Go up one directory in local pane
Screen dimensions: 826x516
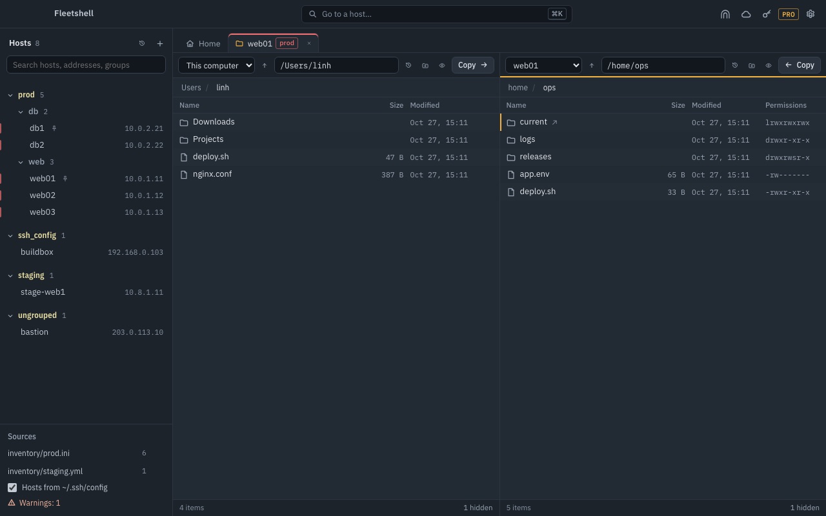pyautogui.click(x=265, y=65)
